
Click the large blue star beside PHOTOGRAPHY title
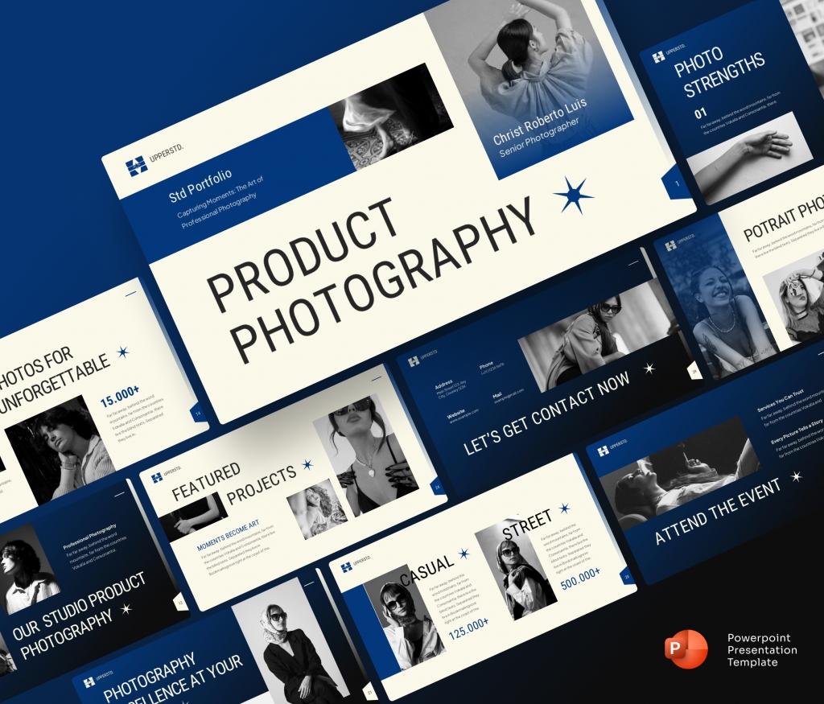pyautogui.click(x=573, y=196)
